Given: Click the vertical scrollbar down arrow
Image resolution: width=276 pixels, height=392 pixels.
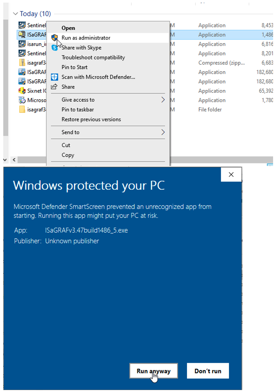Looking at the screenshot, I should pyautogui.click(x=5, y=160).
